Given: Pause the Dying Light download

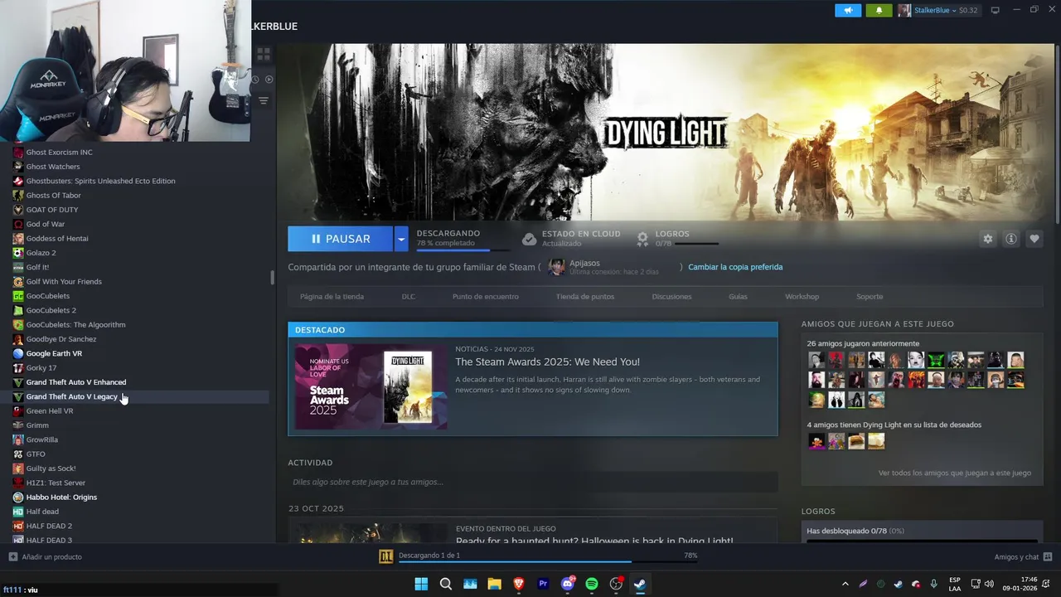Looking at the screenshot, I should pos(341,239).
